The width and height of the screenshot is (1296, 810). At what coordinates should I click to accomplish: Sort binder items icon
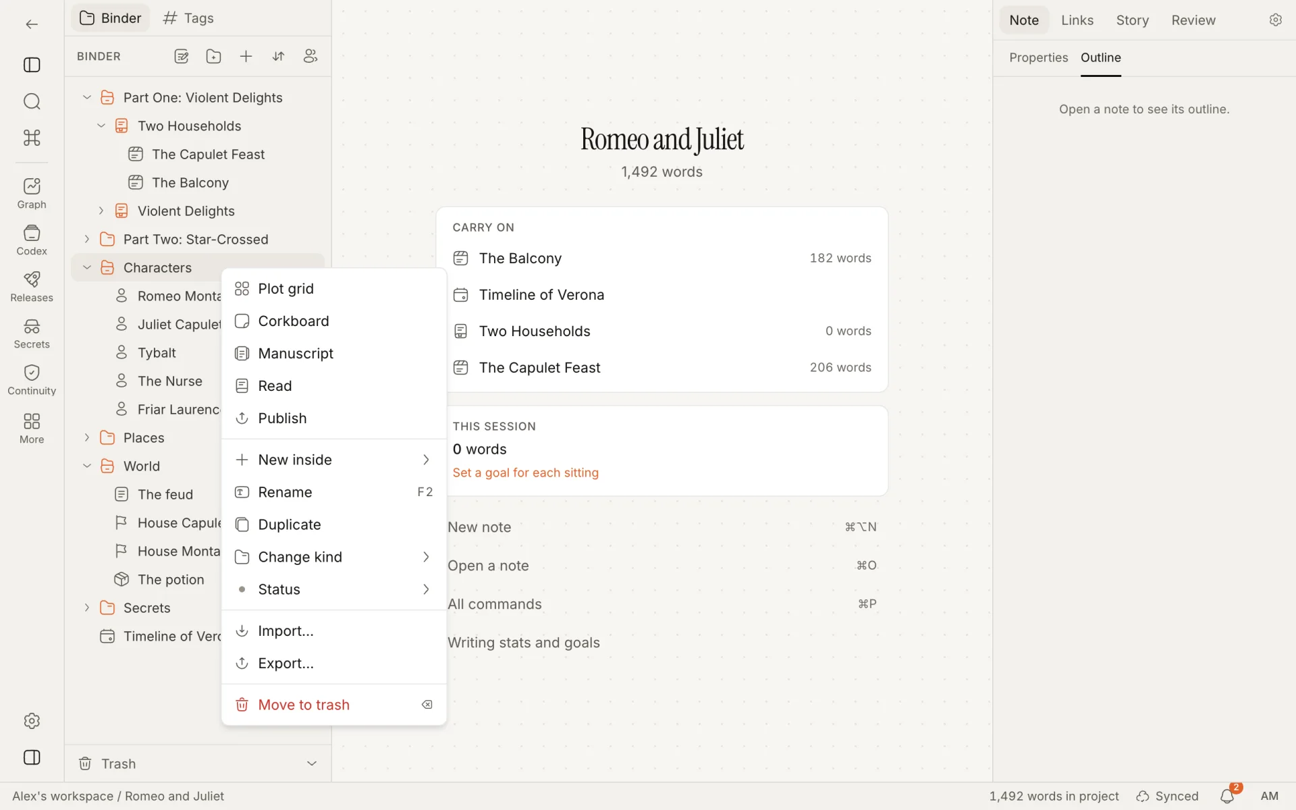tap(278, 57)
